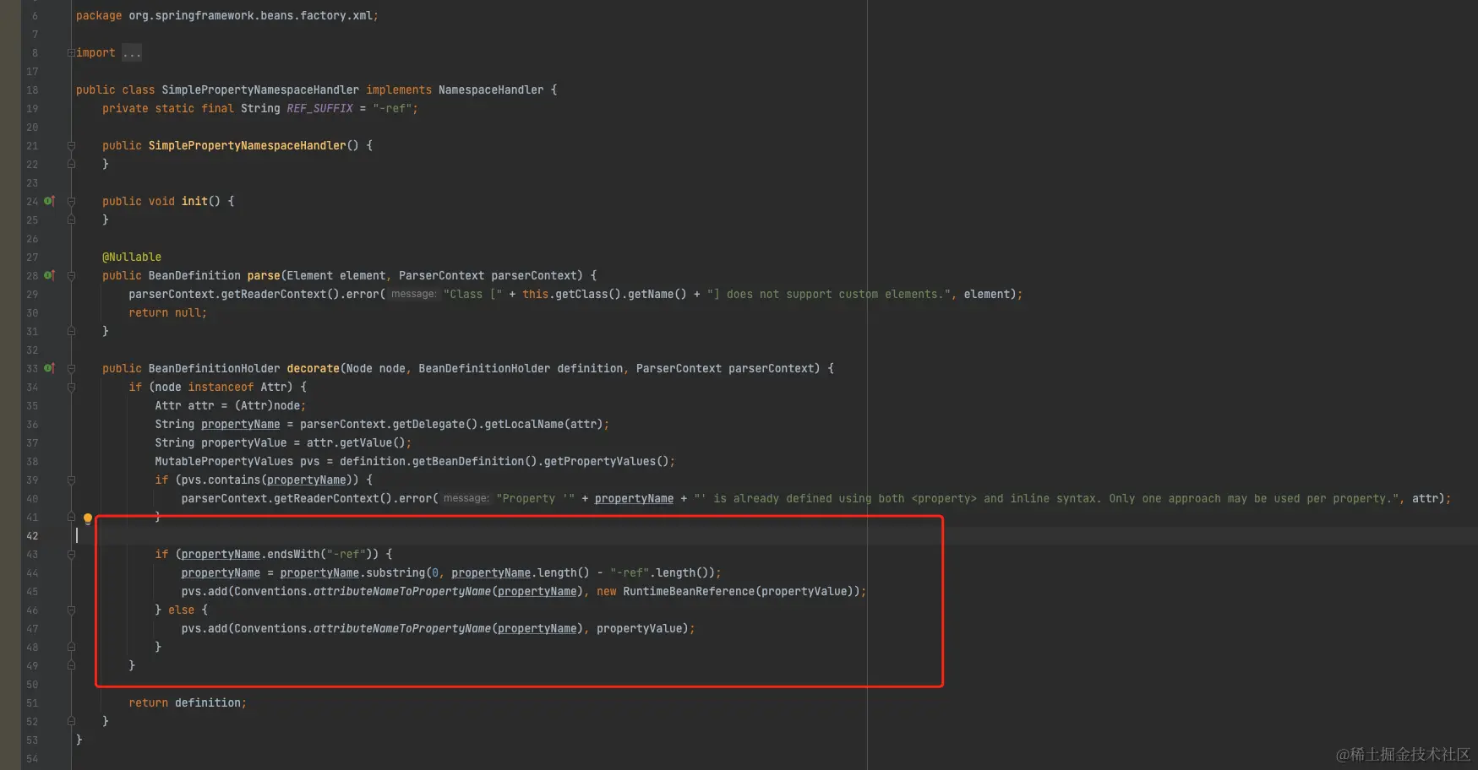
Task: Collapse the SimplePropertyNamespaceHandler() constructor on line 21
Action: [71, 145]
